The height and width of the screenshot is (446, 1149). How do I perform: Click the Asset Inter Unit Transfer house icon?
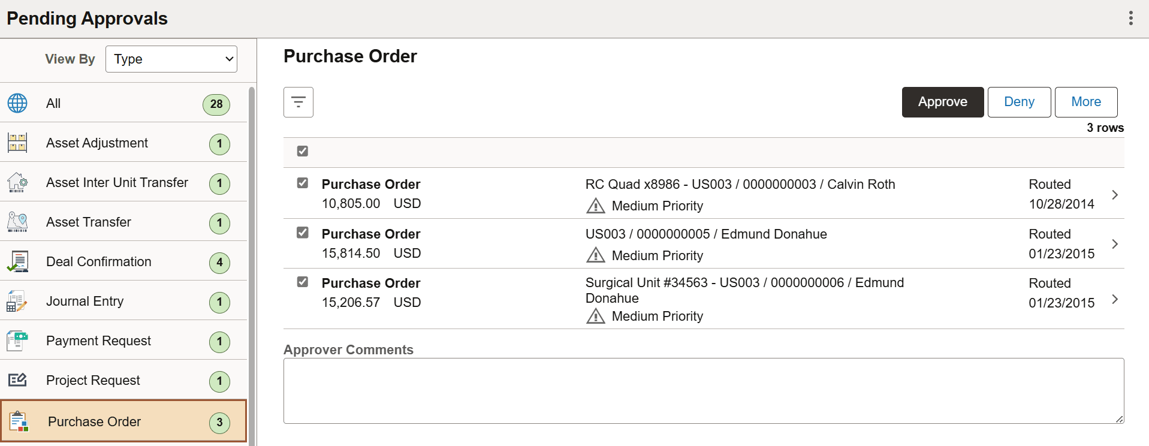coord(17,182)
